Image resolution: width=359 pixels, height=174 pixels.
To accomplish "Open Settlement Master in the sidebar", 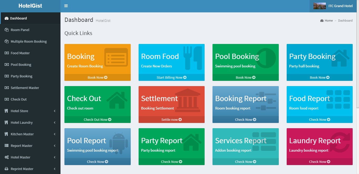I will coord(25,88).
